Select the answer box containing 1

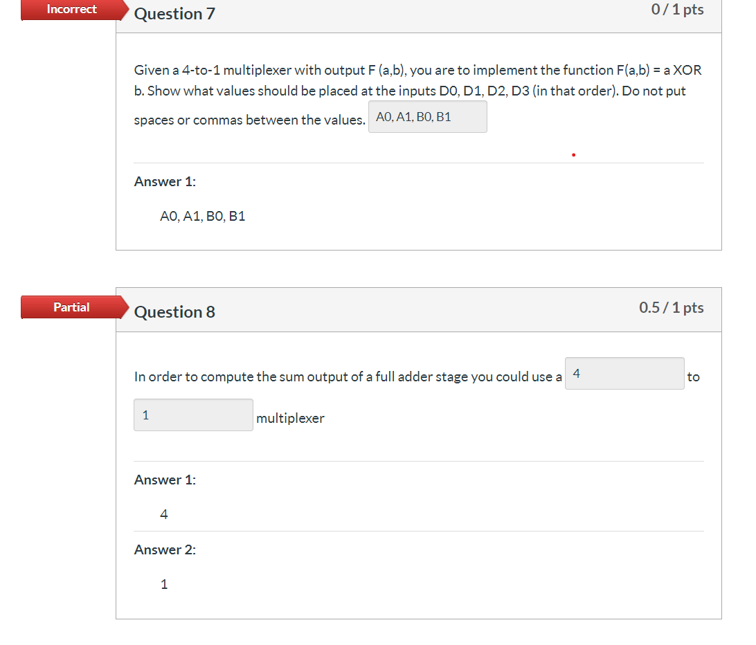[x=193, y=415]
